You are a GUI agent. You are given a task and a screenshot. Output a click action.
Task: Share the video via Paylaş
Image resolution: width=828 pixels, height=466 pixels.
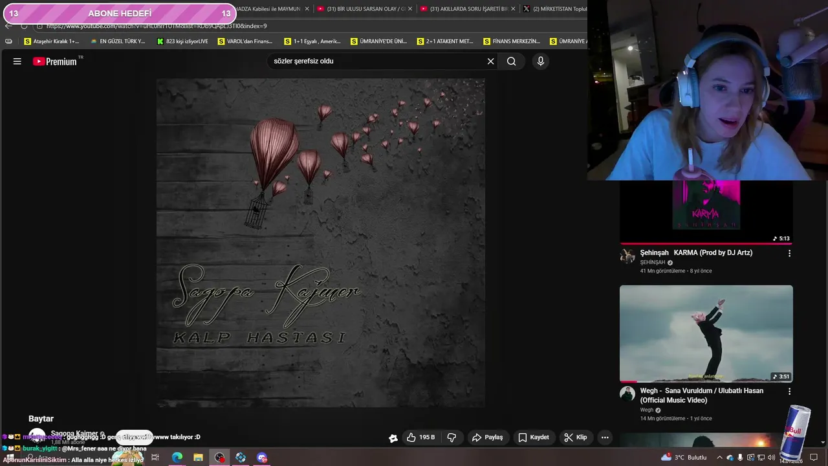(487, 438)
